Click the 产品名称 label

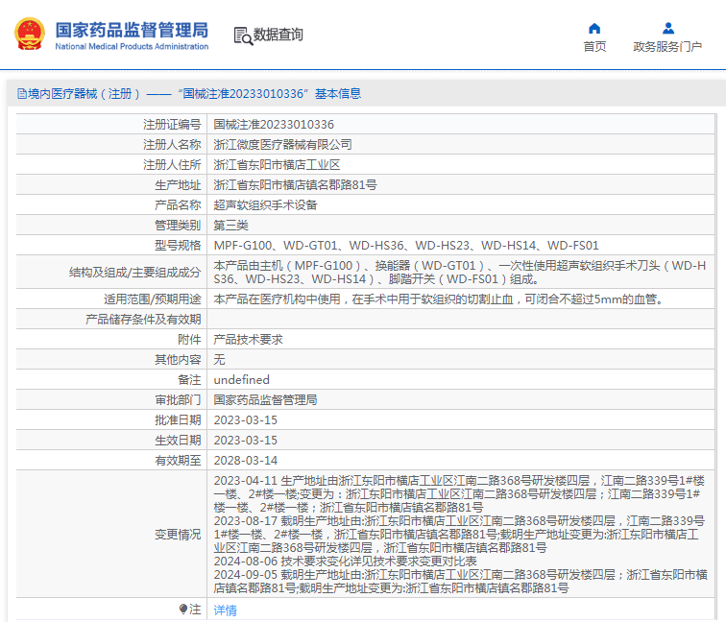pos(178,205)
